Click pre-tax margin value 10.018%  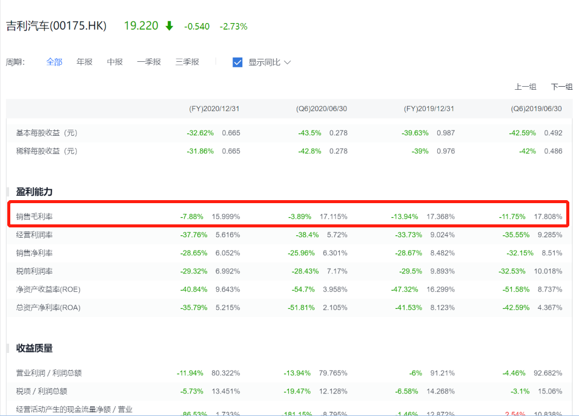tap(548, 271)
